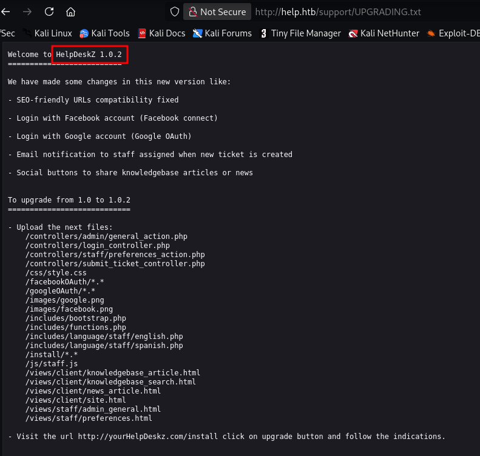
Task: Open the Kali Forums bookmark
Action: [222, 33]
